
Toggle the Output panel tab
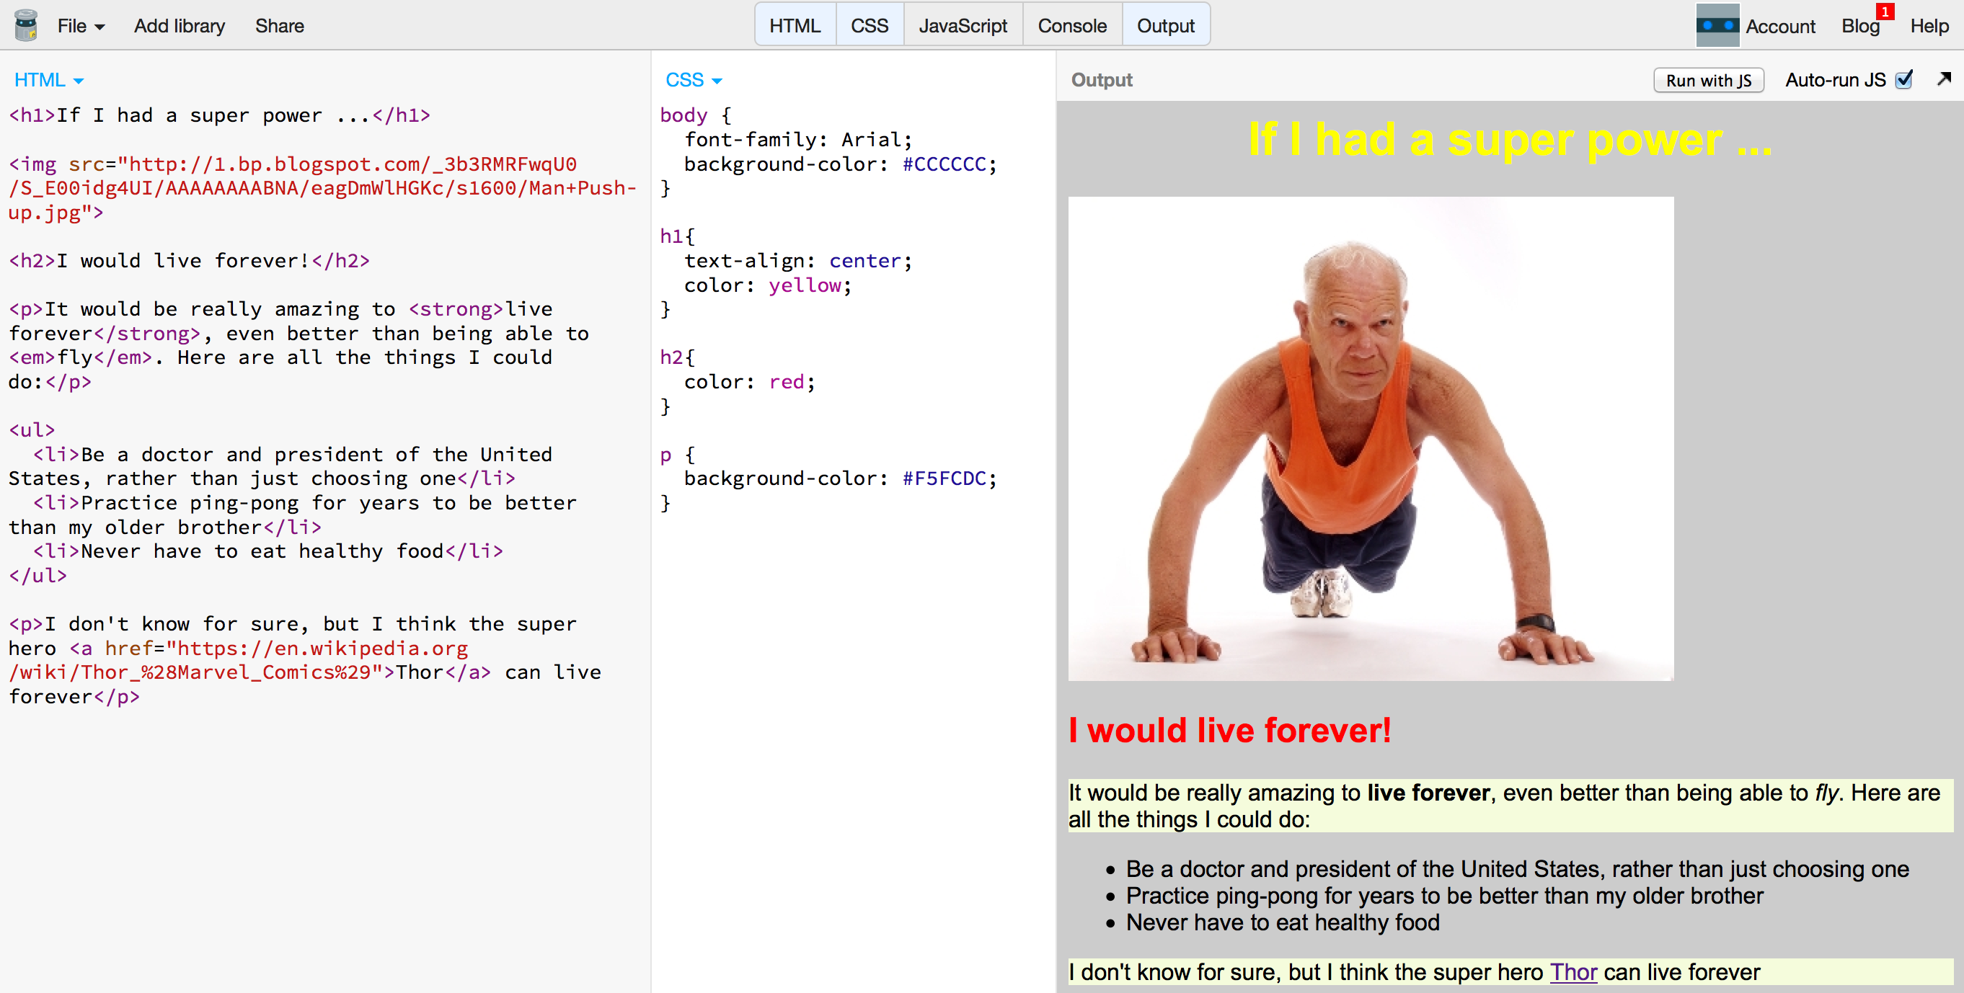1165,26
